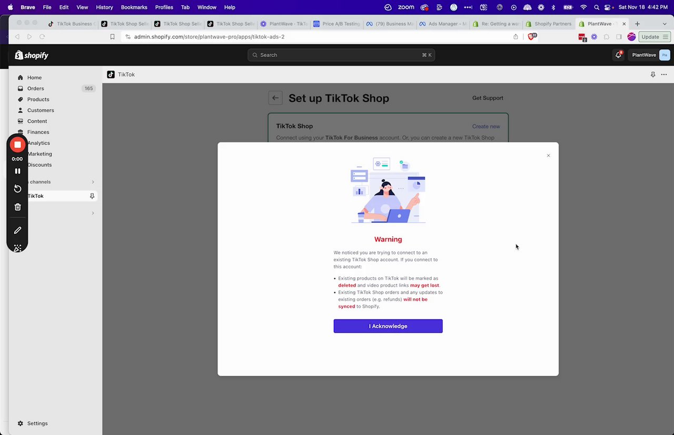674x435 pixels.
Task: Expand the Apps section chevron
Action: click(93, 213)
